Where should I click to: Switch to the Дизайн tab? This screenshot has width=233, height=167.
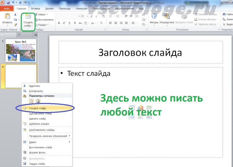click(x=49, y=9)
